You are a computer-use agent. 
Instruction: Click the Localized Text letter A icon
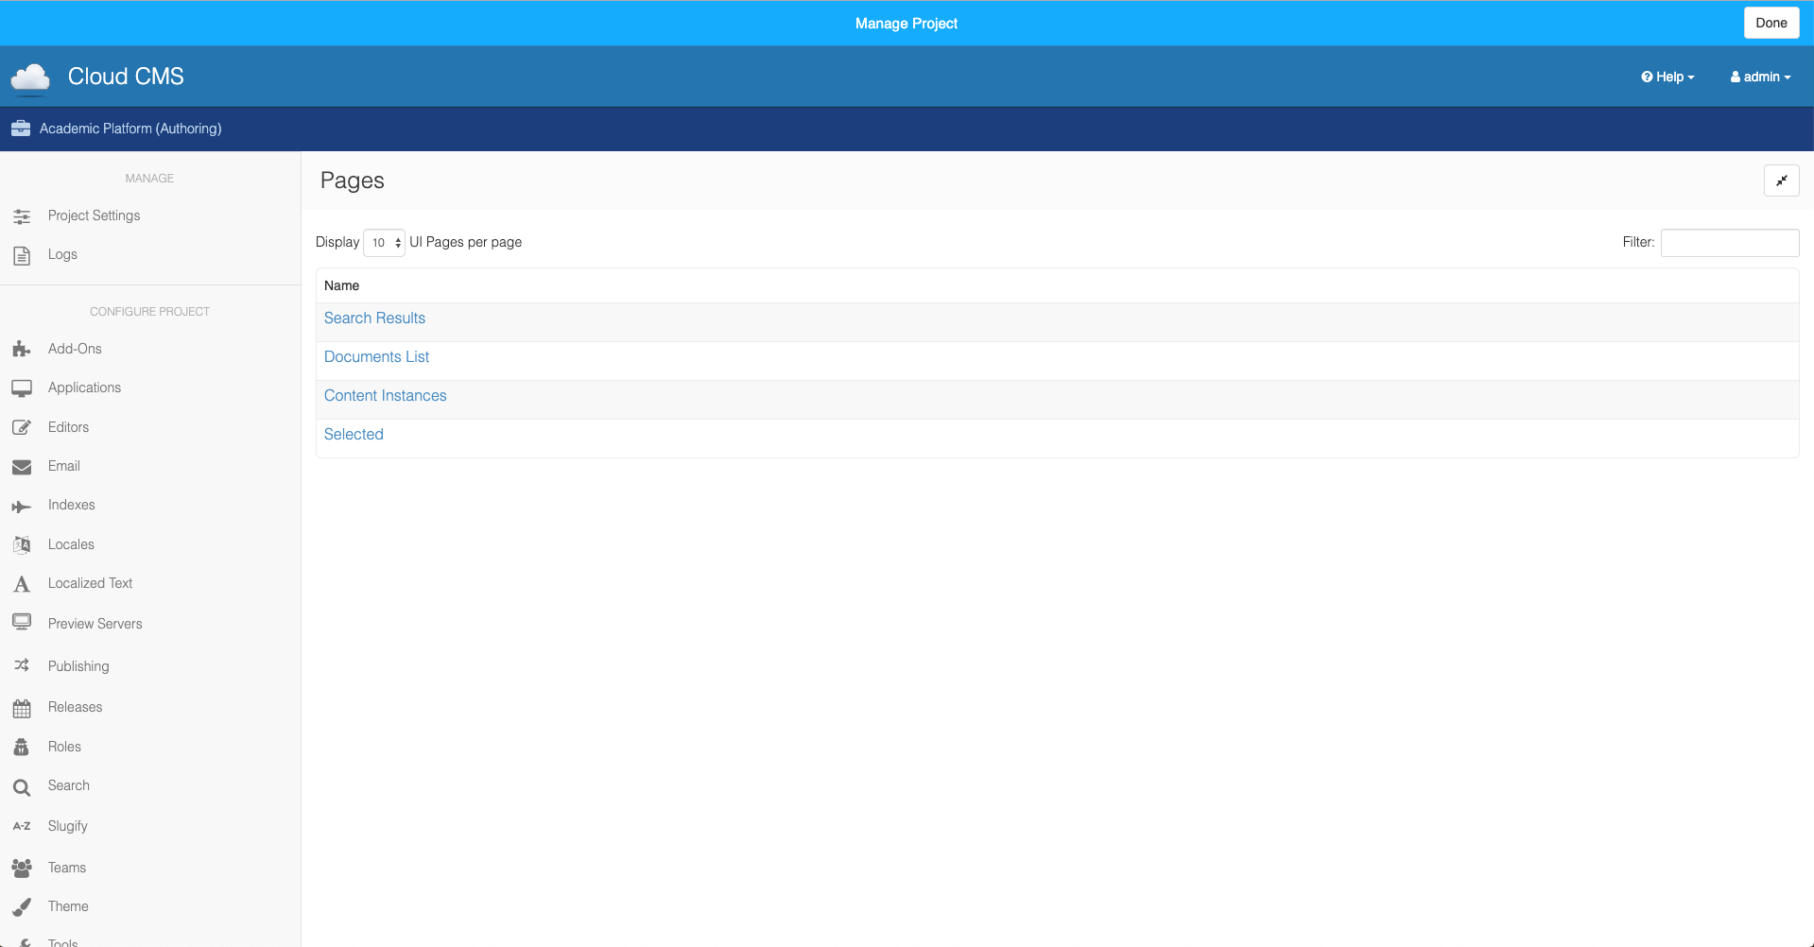[x=22, y=584]
